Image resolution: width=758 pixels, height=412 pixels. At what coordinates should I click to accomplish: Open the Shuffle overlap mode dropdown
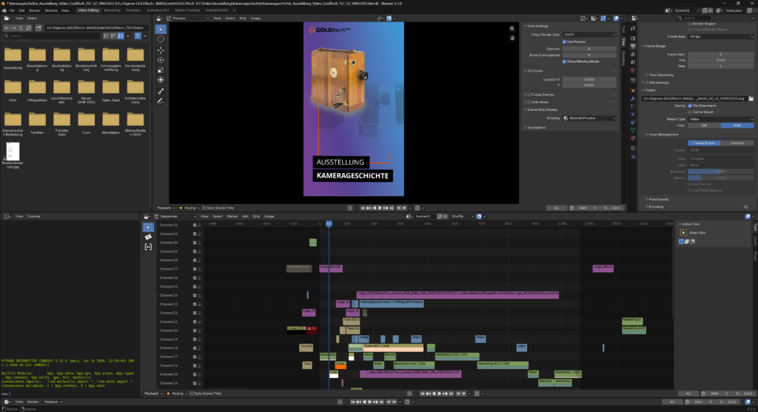pos(462,217)
